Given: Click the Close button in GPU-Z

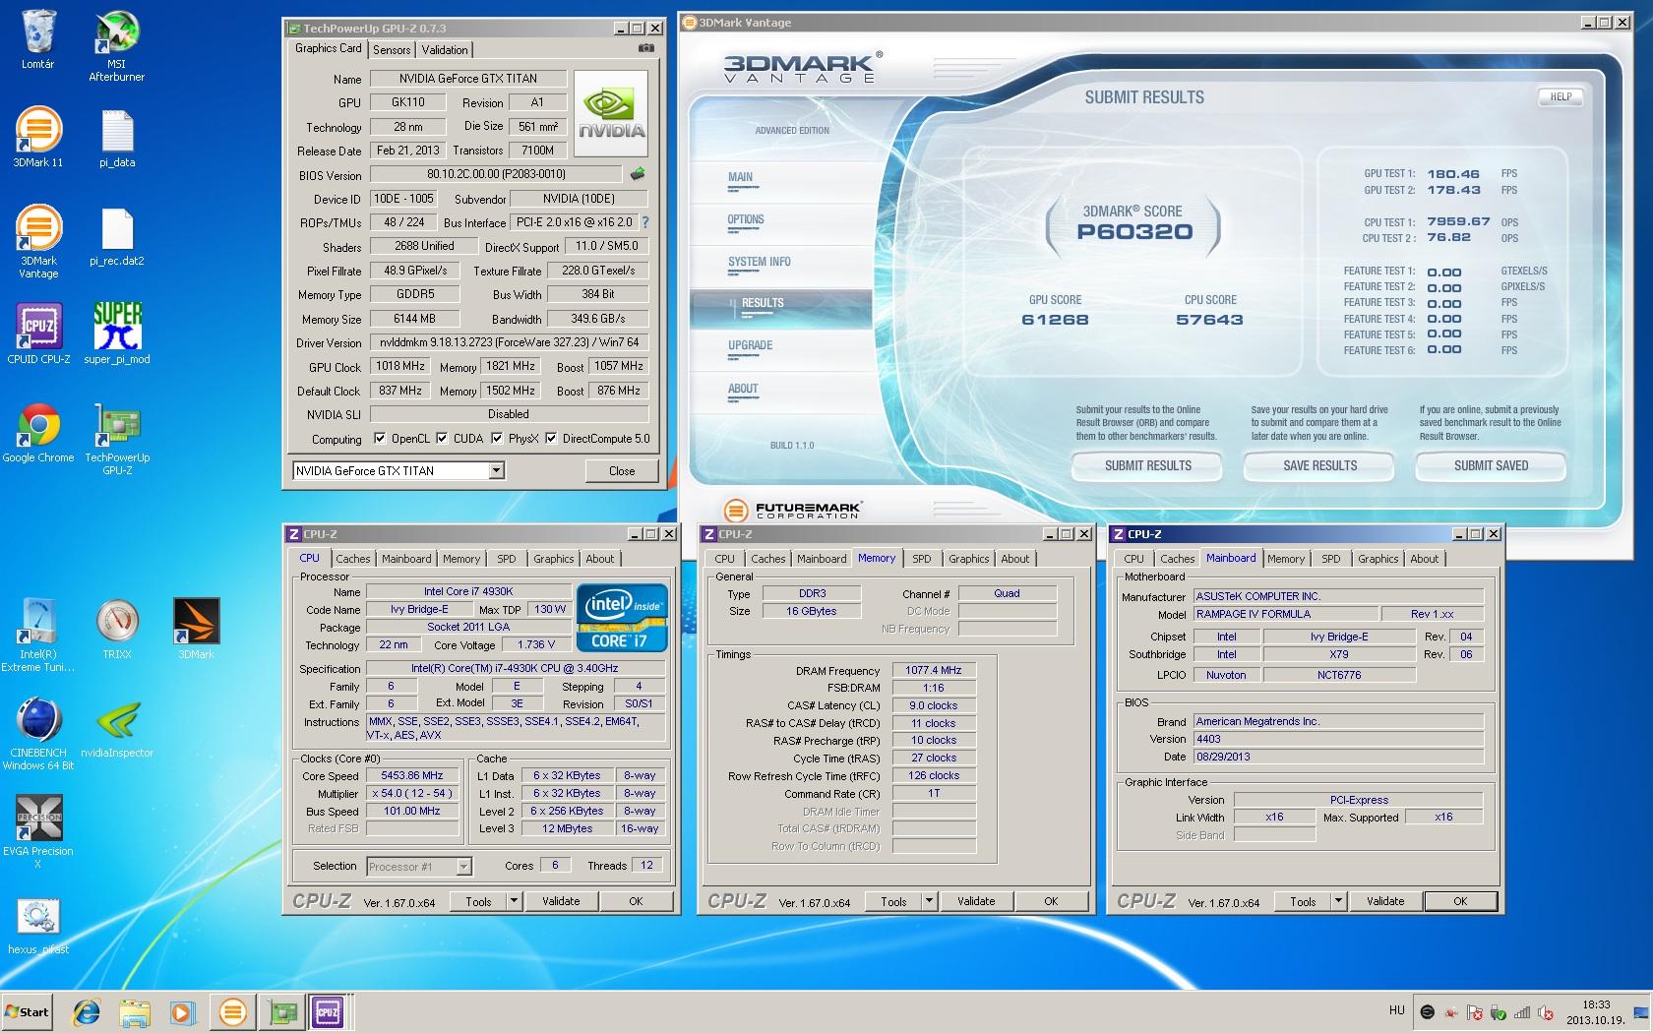Looking at the screenshot, I should (x=622, y=471).
